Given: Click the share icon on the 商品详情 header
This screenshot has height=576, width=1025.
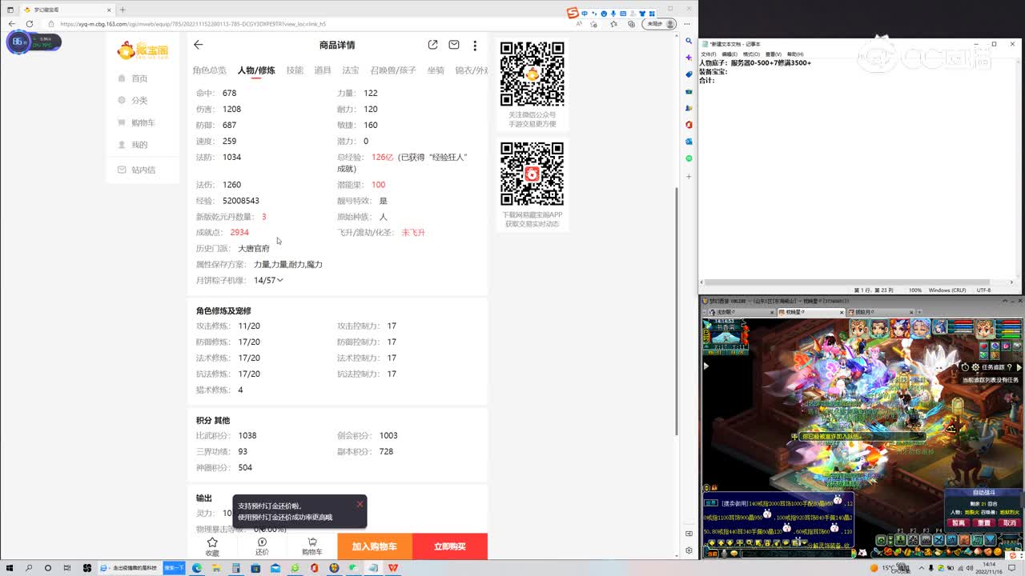Looking at the screenshot, I should tap(432, 45).
